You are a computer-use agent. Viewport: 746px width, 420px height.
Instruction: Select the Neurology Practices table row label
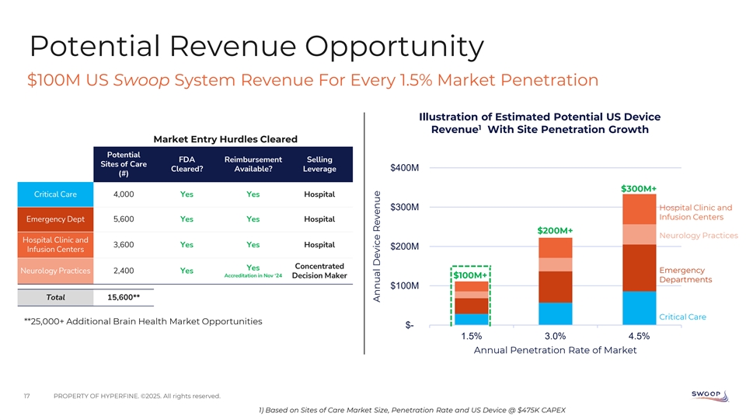click(x=54, y=271)
